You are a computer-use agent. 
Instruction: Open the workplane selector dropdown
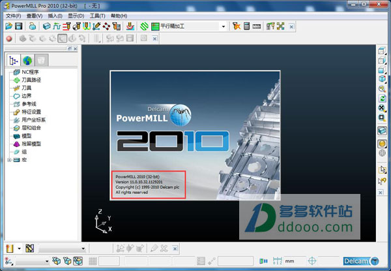coord(32,261)
